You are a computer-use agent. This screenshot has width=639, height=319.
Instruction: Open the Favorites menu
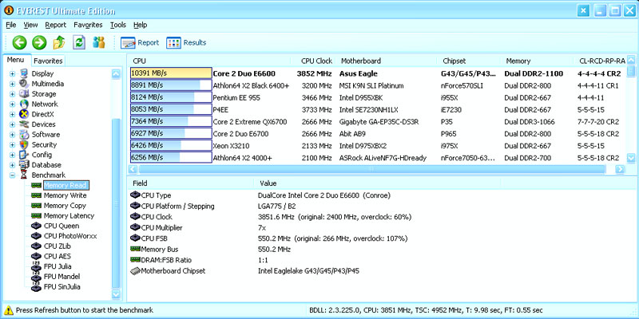click(x=88, y=25)
